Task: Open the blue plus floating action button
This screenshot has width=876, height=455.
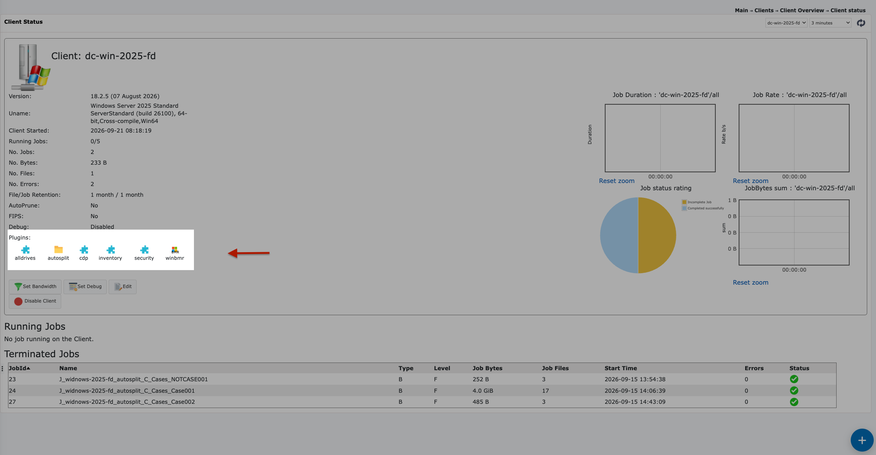Action: [862, 440]
